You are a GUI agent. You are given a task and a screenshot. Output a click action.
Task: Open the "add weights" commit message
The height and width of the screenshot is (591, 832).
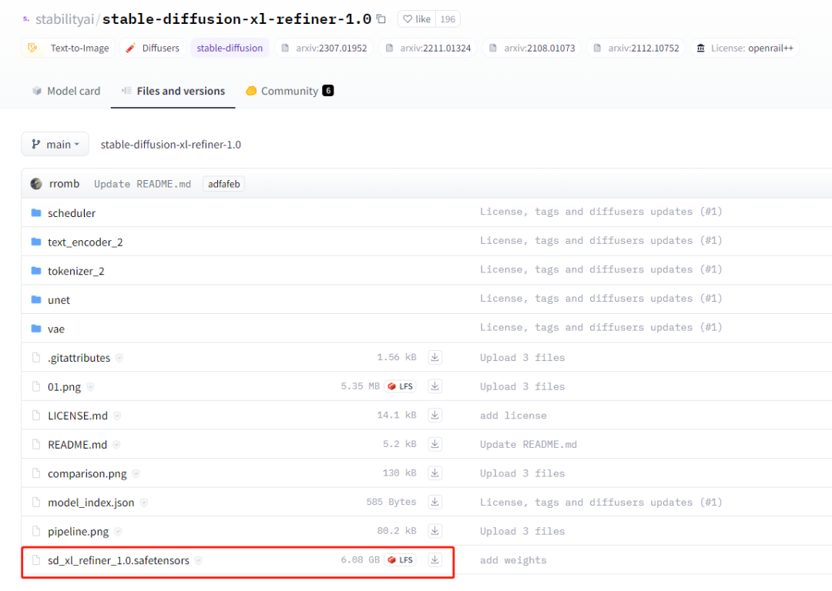pyautogui.click(x=513, y=560)
